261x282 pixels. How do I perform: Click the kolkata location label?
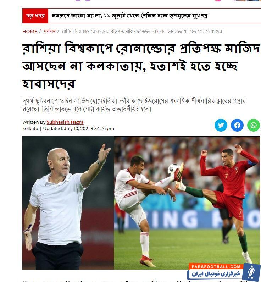coord(30,129)
